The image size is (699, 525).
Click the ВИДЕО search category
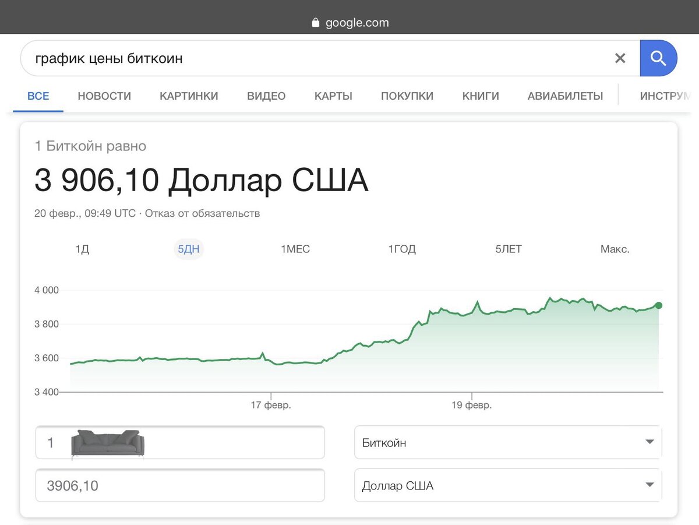(266, 96)
